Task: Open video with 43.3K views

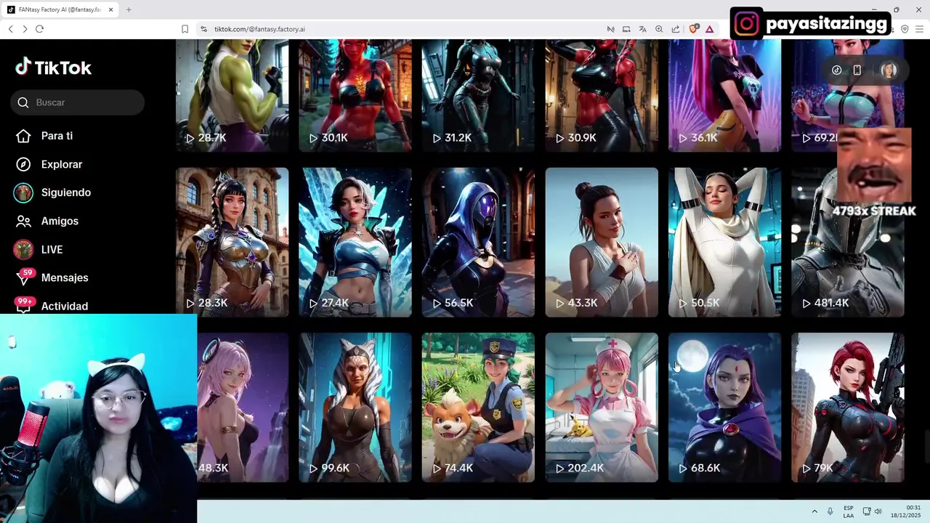Action: pyautogui.click(x=602, y=242)
